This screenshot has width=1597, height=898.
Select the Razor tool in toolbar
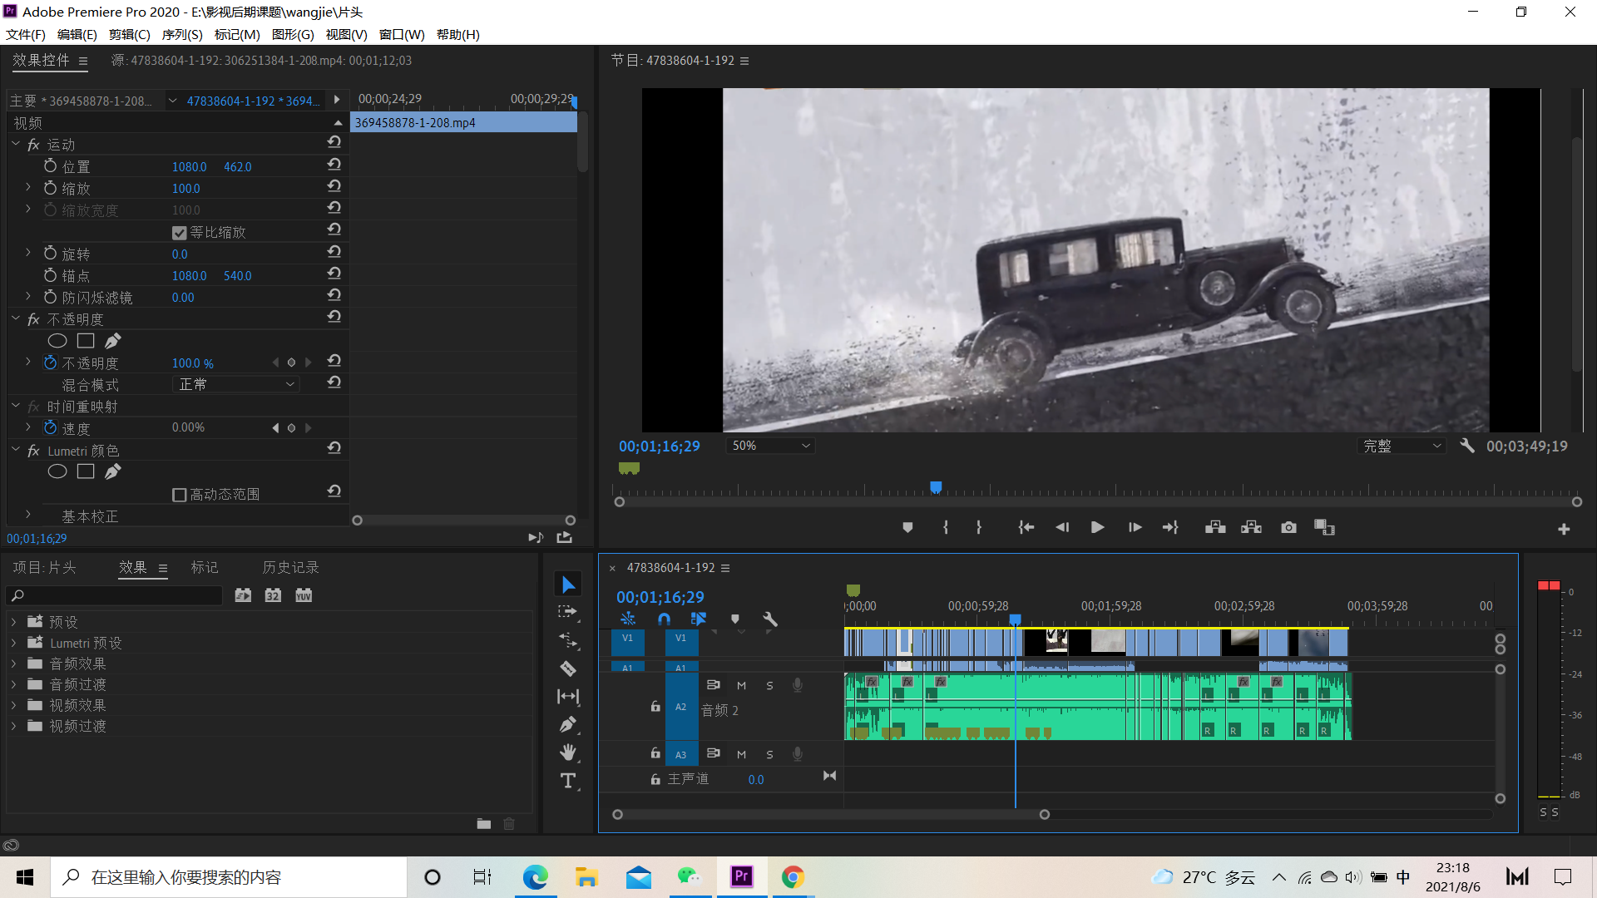568,669
